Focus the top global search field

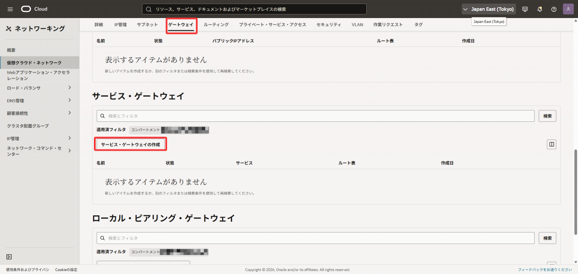coord(254,9)
